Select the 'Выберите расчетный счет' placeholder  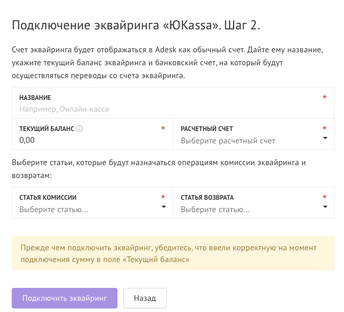[228, 141]
